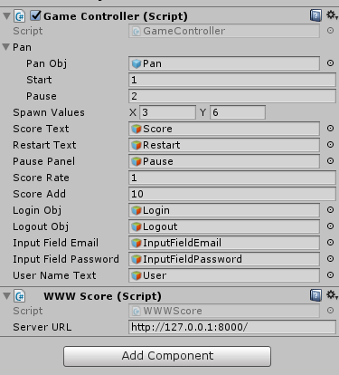Open Game Controller component gear menu
339x375 pixels.
click(x=332, y=15)
